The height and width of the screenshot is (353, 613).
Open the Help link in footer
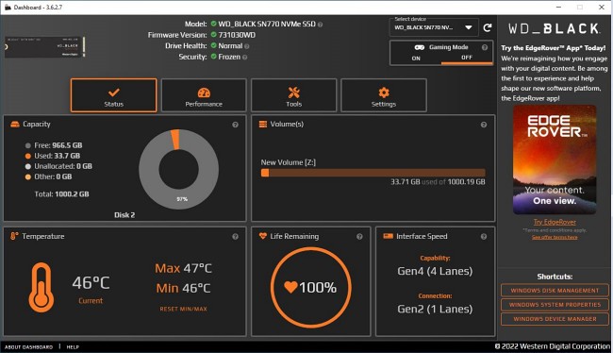(x=73, y=347)
